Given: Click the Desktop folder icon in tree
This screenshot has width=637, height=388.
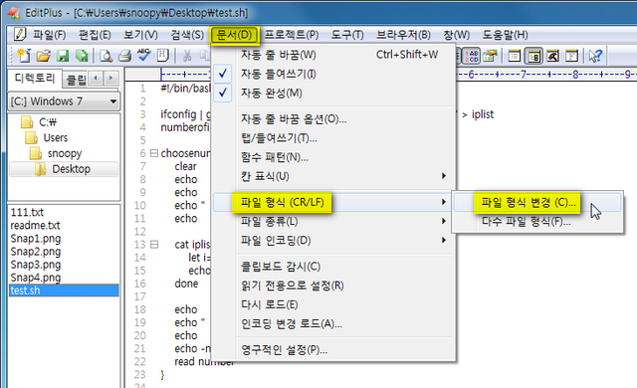Looking at the screenshot, I should (x=41, y=169).
